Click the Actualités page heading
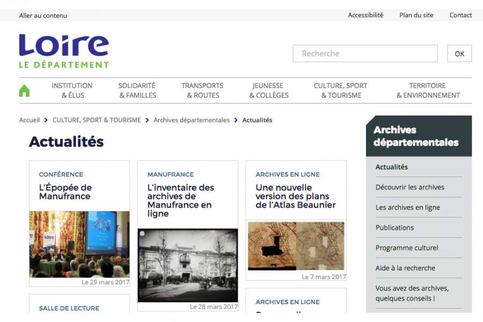Viewport: 483px width, 322px height. tap(66, 142)
